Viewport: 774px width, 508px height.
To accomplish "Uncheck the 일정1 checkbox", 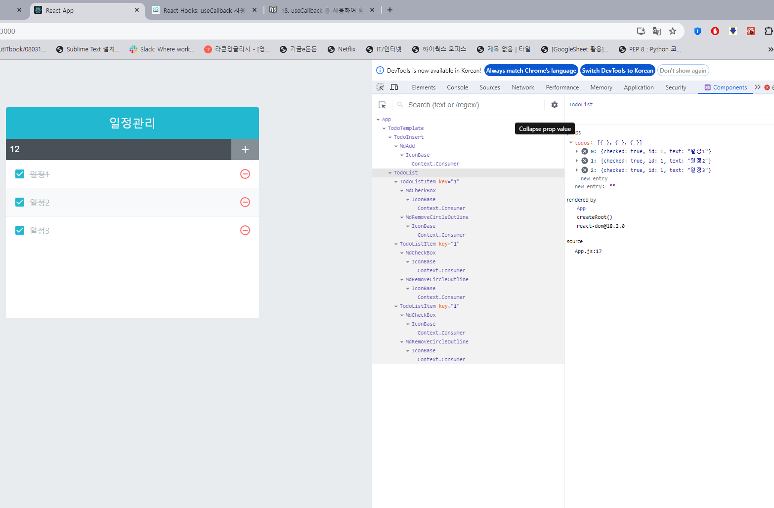I will pos(20,174).
